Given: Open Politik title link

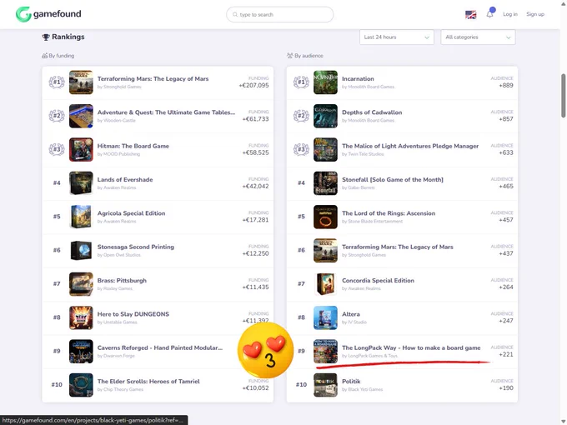Looking at the screenshot, I should click(x=351, y=382).
